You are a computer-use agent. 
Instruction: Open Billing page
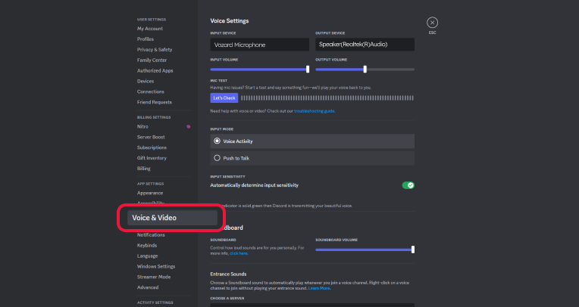[144, 169]
